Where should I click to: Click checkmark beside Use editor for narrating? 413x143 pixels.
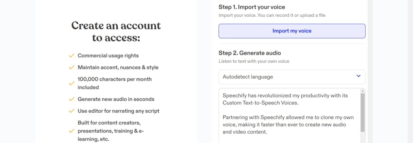[x=71, y=111]
